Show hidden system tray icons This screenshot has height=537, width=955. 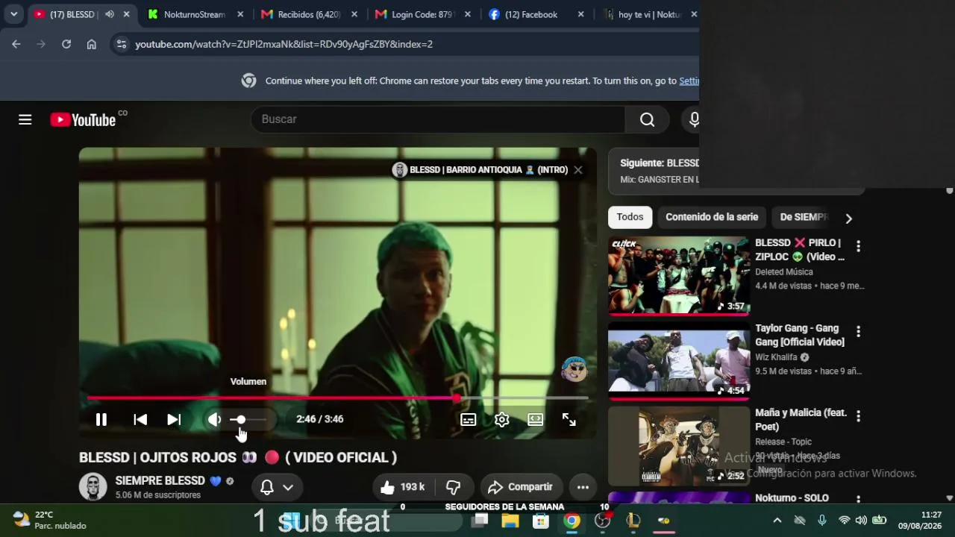pos(777,521)
